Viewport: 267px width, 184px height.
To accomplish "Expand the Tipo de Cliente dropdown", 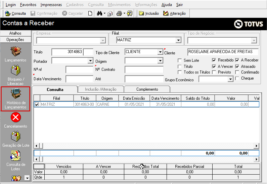I will pyautogui.click(x=160, y=52).
